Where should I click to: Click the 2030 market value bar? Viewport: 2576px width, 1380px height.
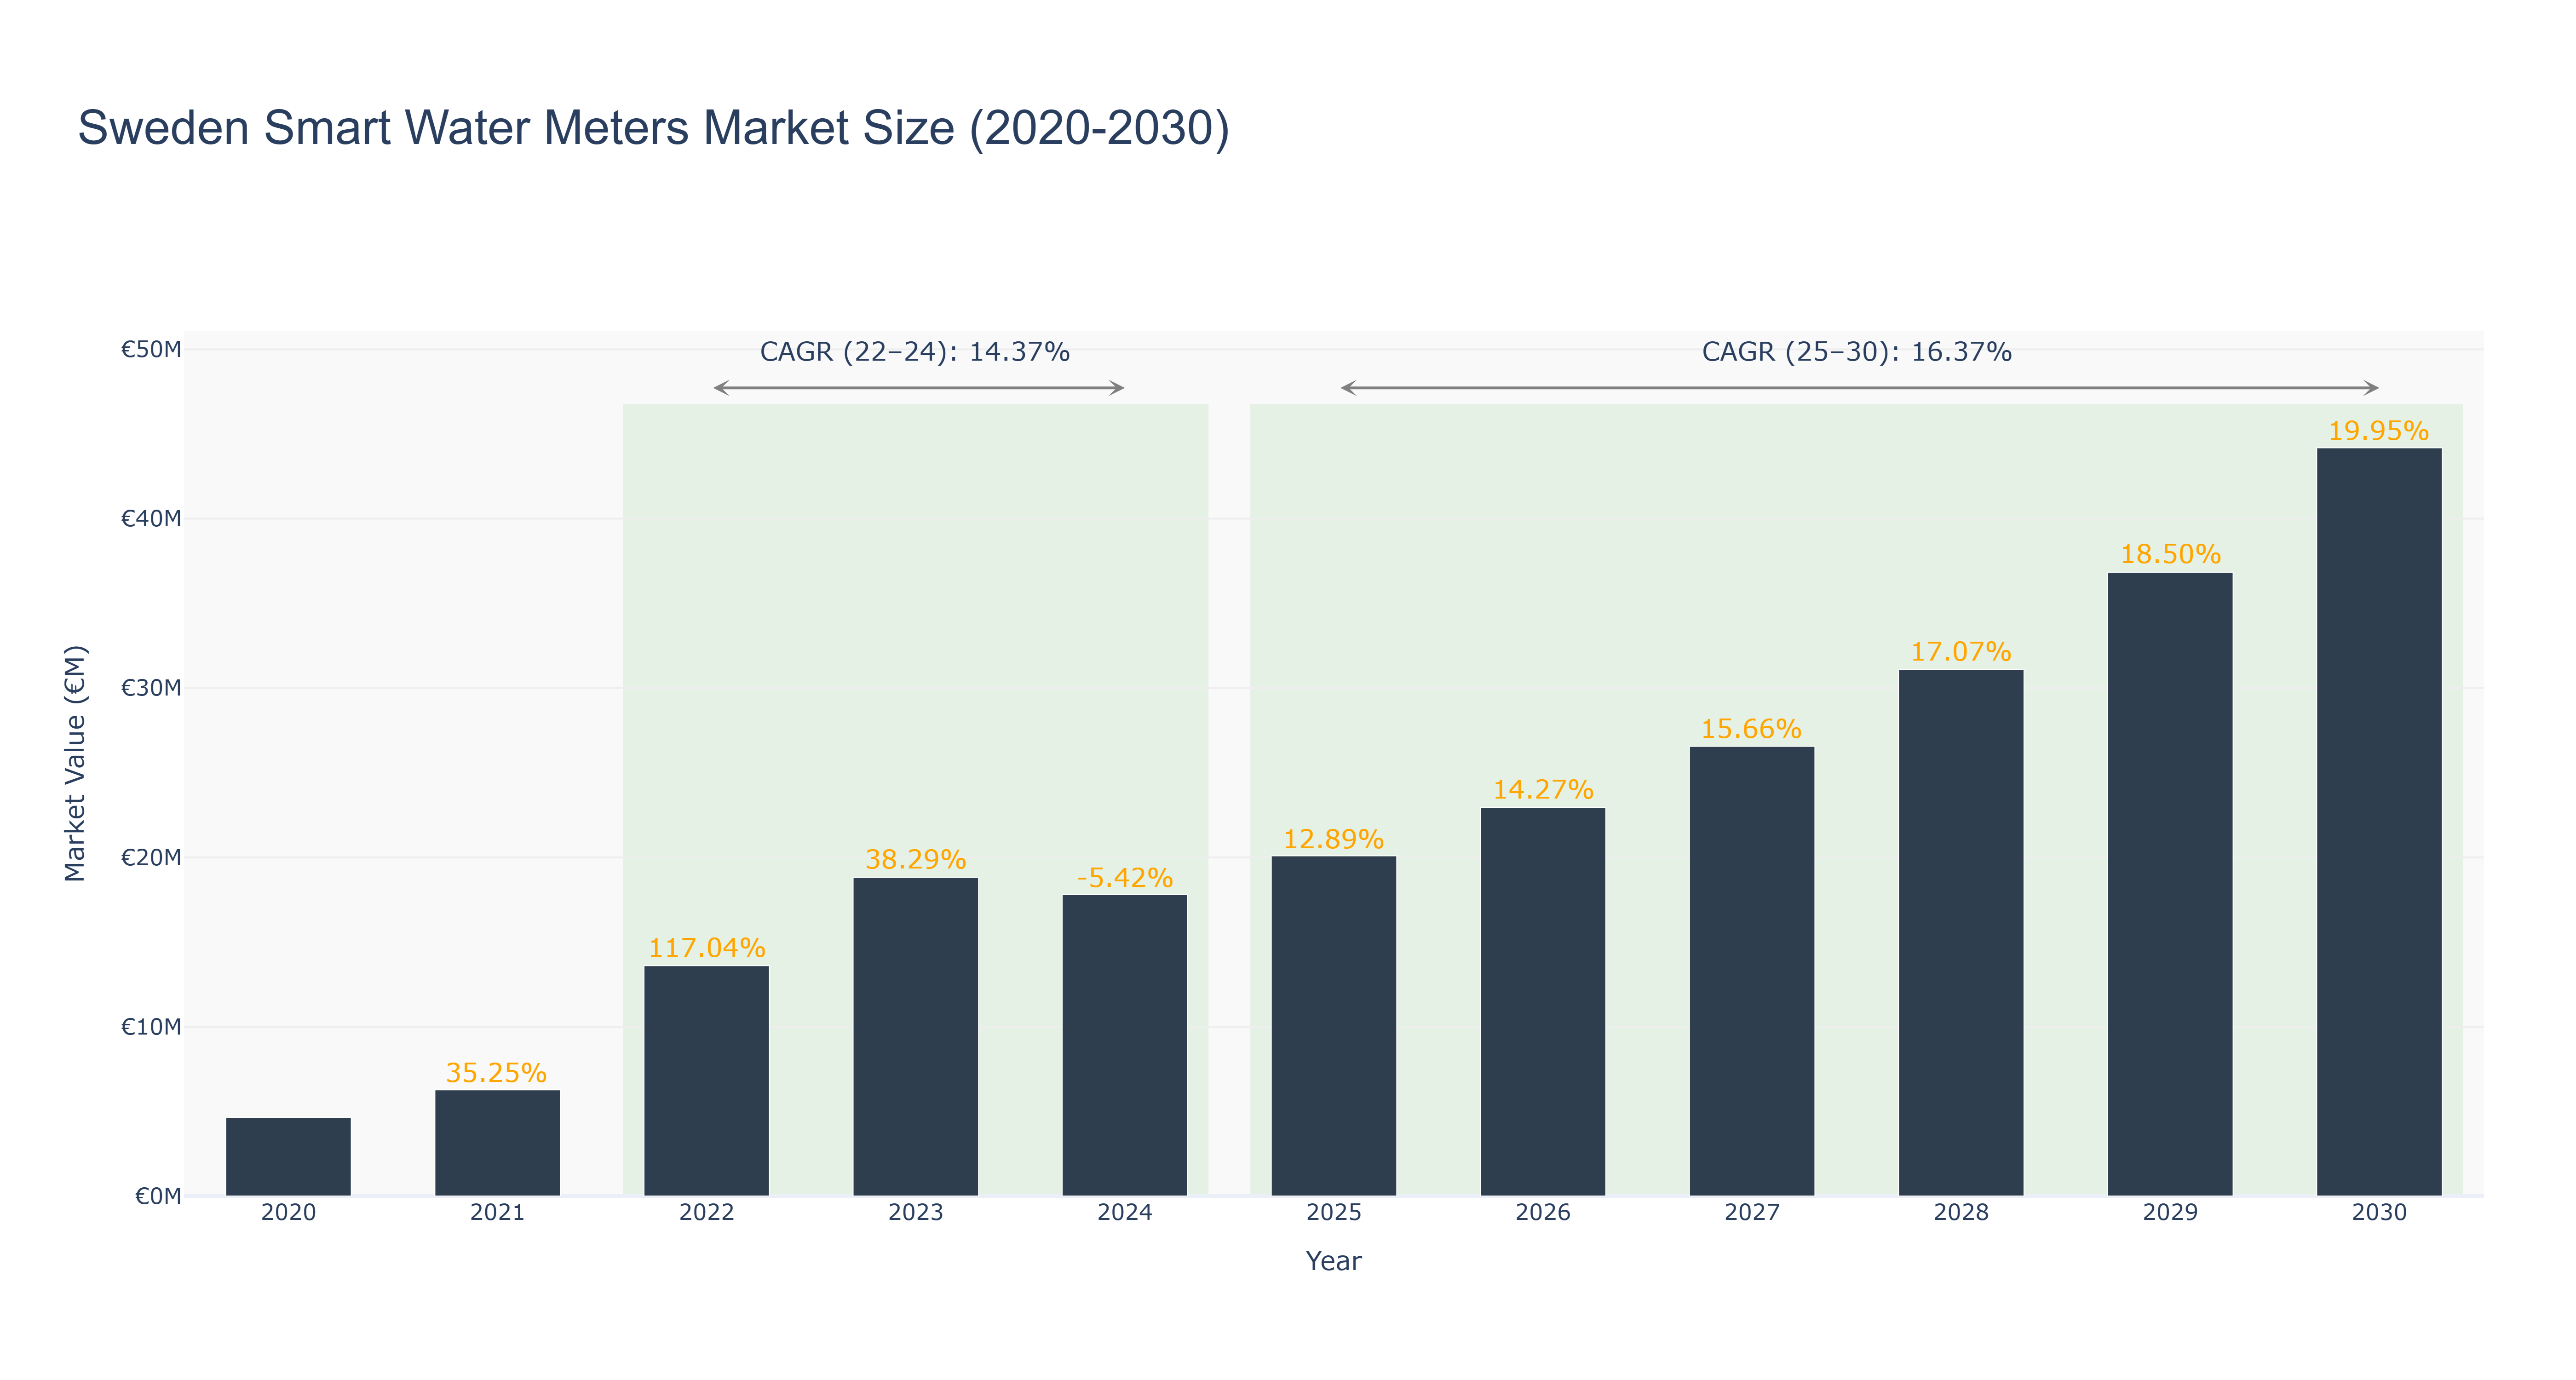pos(2378,821)
